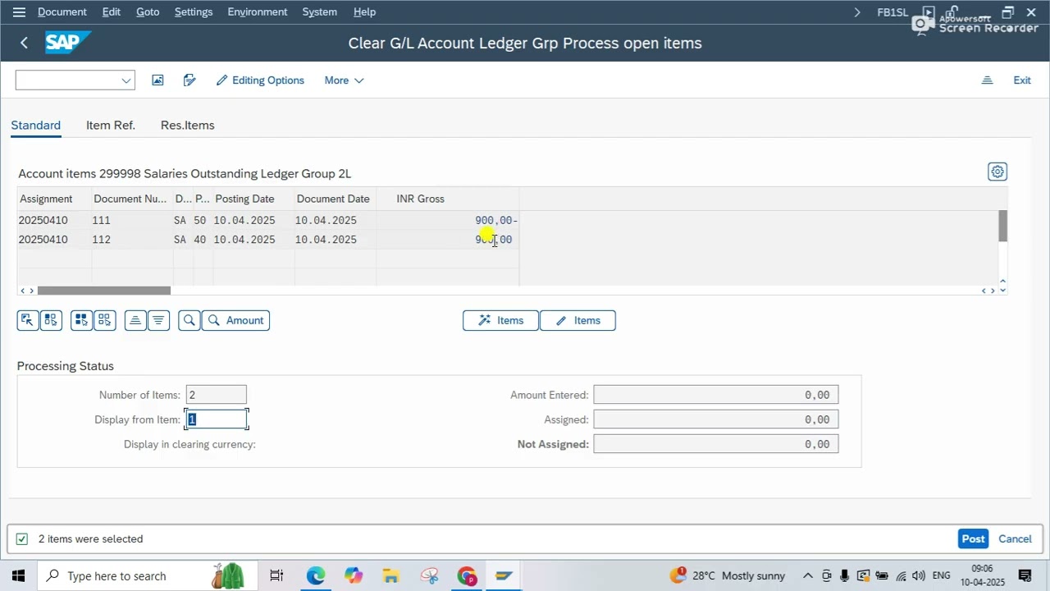The width and height of the screenshot is (1050, 591).
Task: Click Editing Options button
Action: click(x=260, y=80)
